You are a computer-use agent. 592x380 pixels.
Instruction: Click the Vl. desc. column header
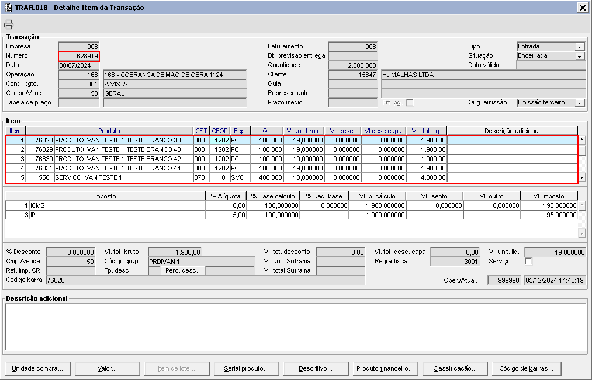tap(342, 131)
